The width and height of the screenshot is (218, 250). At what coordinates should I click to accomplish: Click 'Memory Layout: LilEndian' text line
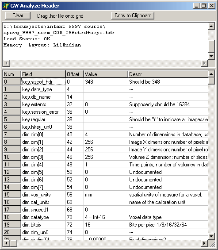coord(42,45)
